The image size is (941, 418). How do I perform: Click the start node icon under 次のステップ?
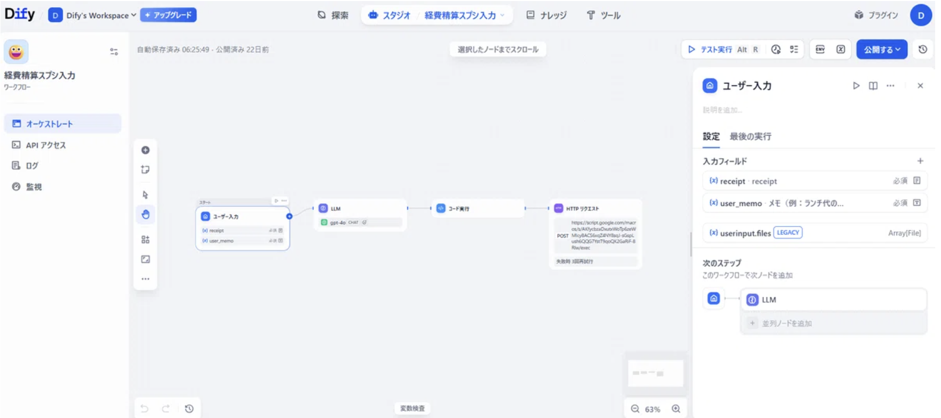click(713, 299)
